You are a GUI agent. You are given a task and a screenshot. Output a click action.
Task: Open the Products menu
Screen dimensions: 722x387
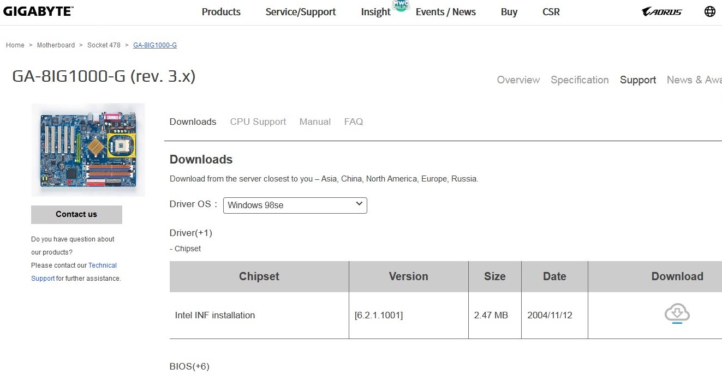221,12
